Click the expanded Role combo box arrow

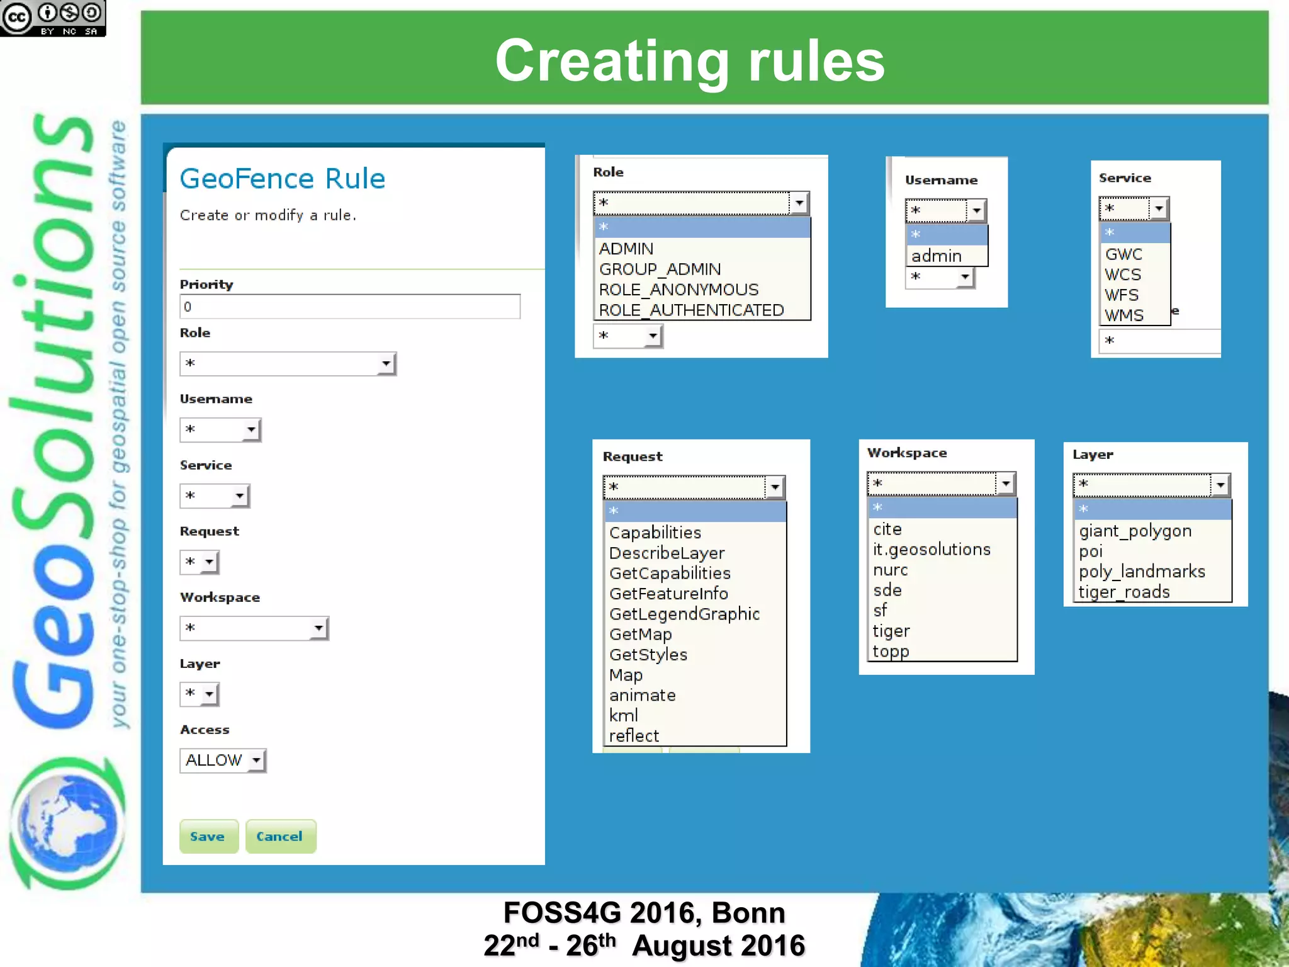coord(799,203)
